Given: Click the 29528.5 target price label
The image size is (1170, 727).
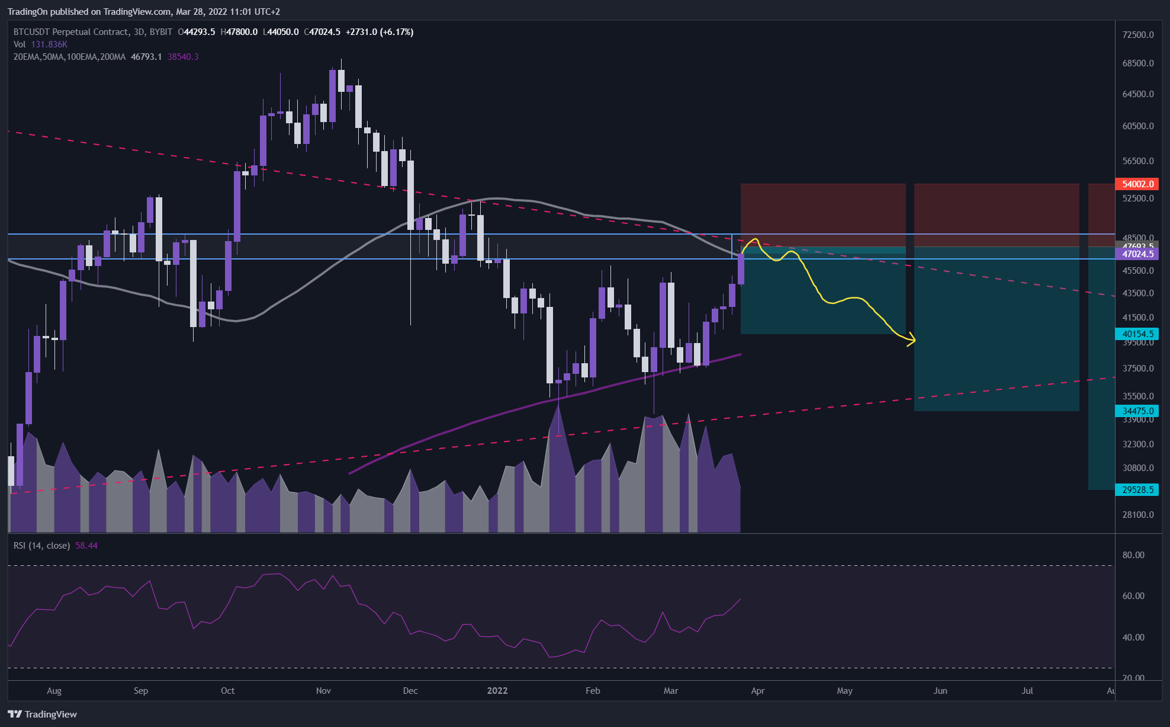Looking at the screenshot, I should 1137,490.
